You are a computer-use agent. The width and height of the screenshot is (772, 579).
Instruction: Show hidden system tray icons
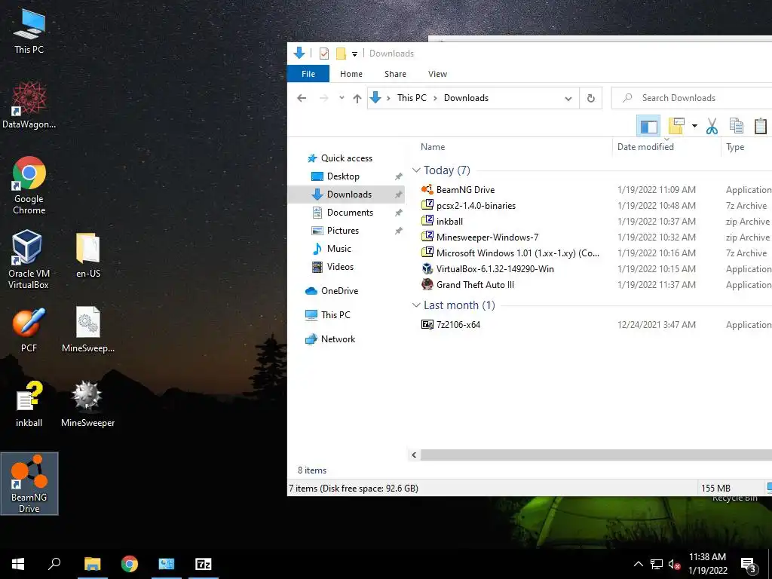(x=638, y=564)
